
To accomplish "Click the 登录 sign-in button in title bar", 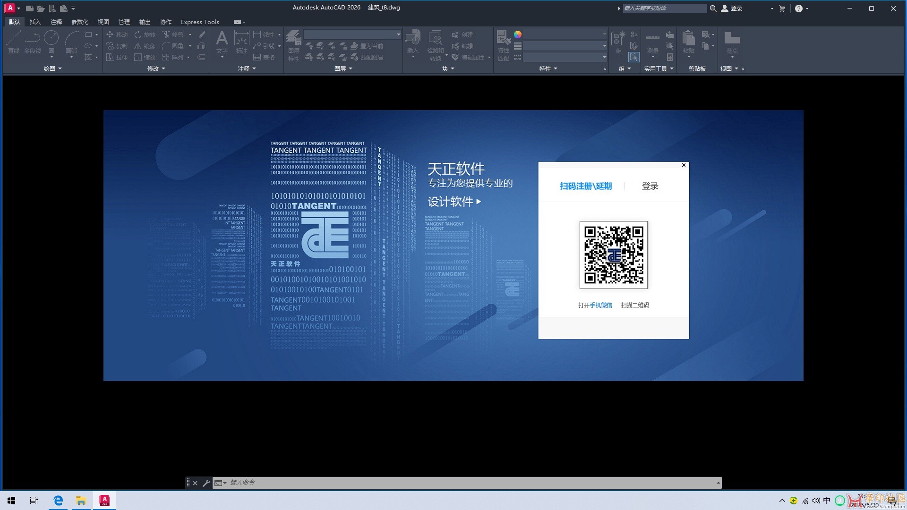I will [x=732, y=8].
